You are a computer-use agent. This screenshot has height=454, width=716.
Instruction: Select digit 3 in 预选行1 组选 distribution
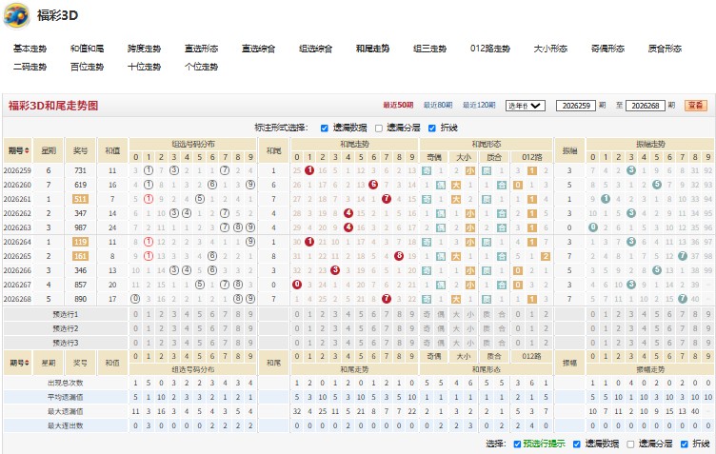174,314
